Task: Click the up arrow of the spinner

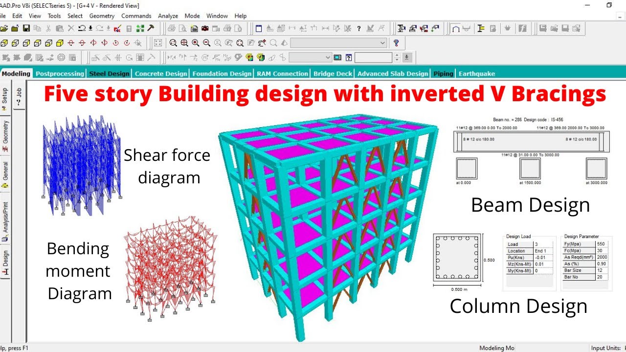Action: pos(397,55)
